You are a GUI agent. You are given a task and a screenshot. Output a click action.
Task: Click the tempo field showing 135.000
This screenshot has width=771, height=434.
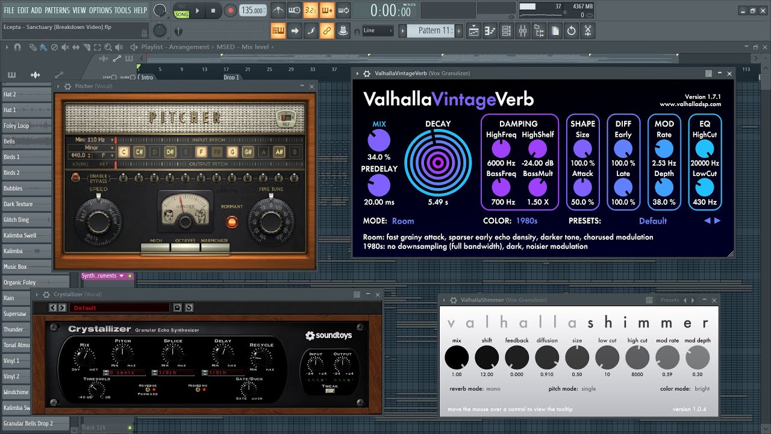(x=253, y=10)
